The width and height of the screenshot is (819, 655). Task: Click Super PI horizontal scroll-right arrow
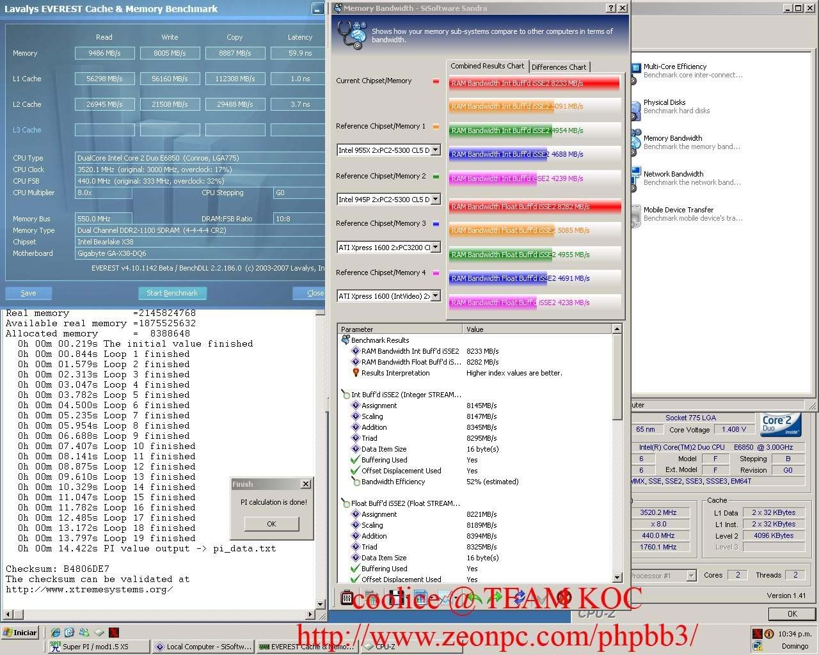[311, 615]
